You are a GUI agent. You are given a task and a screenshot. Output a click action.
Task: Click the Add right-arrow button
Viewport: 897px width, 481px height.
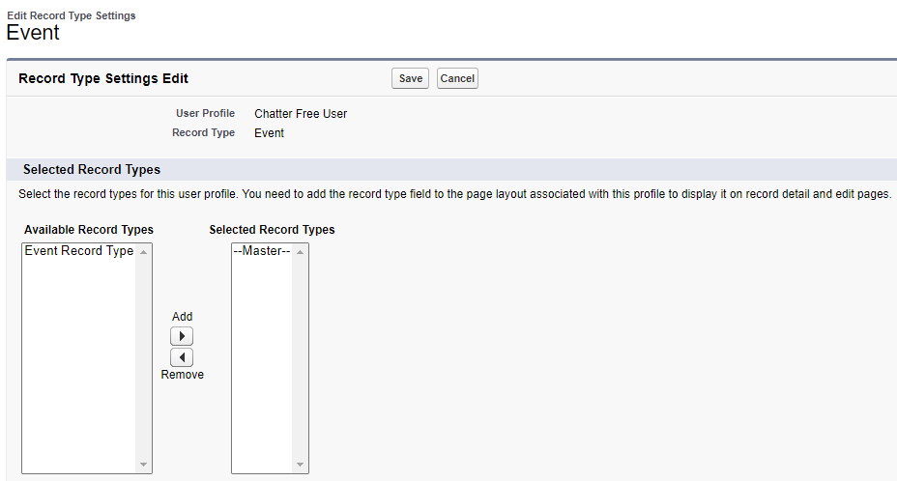182,336
